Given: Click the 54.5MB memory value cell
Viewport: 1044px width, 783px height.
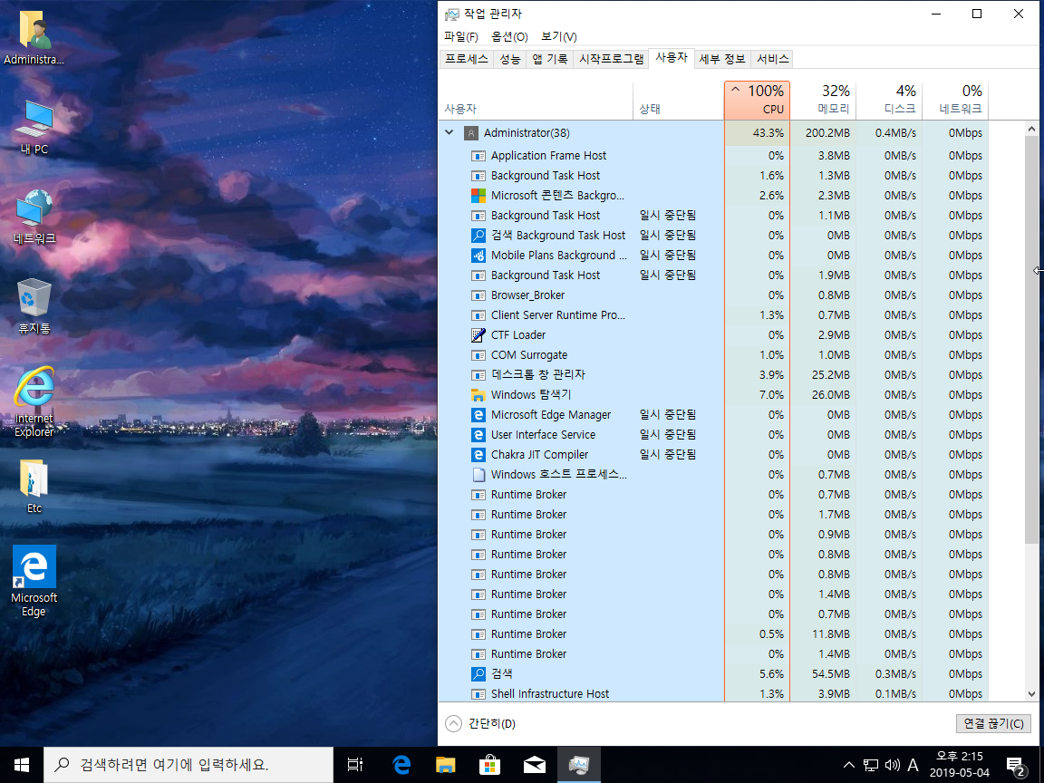Looking at the screenshot, I should click(823, 674).
